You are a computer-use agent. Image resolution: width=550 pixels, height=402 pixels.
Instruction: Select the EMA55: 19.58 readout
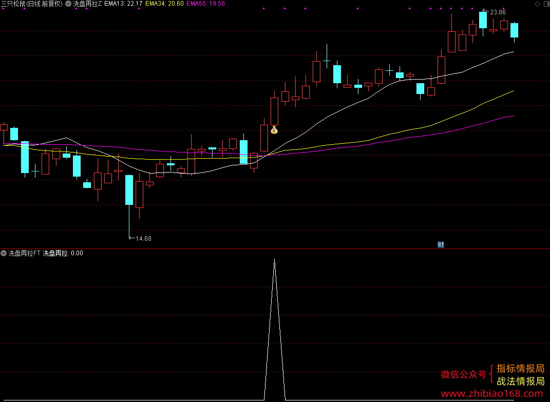pyautogui.click(x=206, y=4)
